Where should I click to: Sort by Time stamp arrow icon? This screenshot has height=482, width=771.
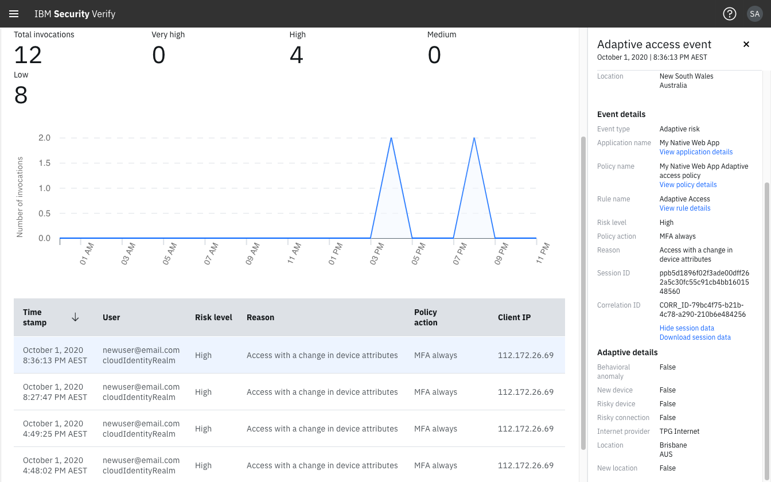click(x=75, y=317)
